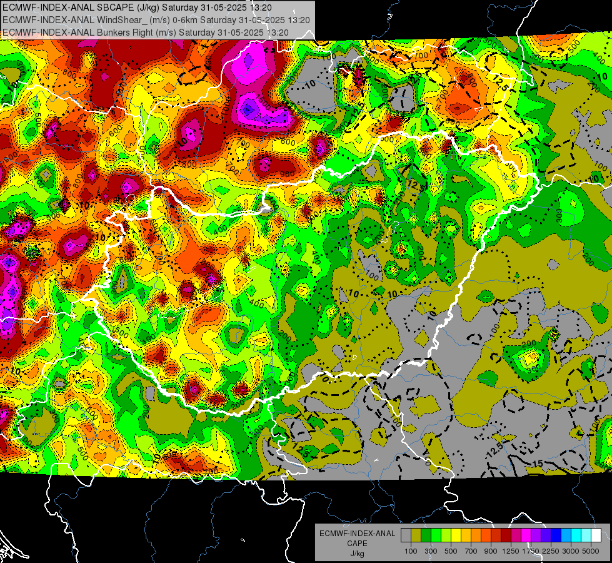Select the olive legend swatch after 100
Viewport: 612px width, 563px height.
(x=416, y=535)
